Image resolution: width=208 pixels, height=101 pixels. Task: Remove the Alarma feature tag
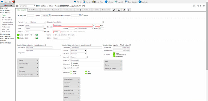click(38, 60)
